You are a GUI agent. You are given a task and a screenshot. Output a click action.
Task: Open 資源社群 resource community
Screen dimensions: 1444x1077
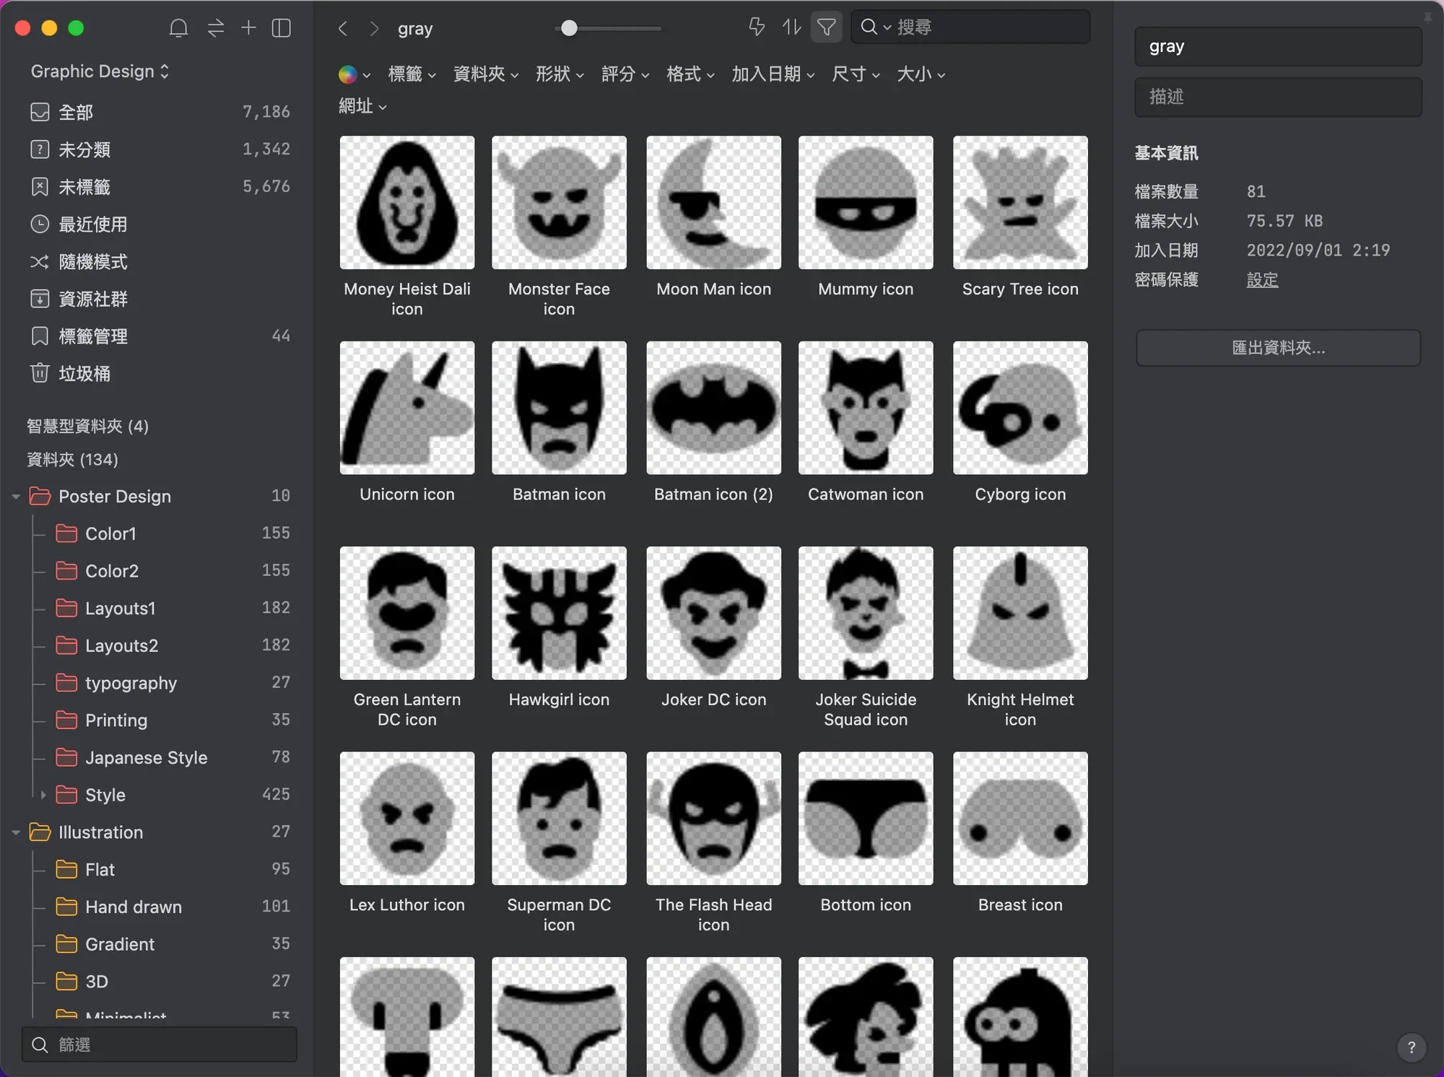(x=160, y=299)
